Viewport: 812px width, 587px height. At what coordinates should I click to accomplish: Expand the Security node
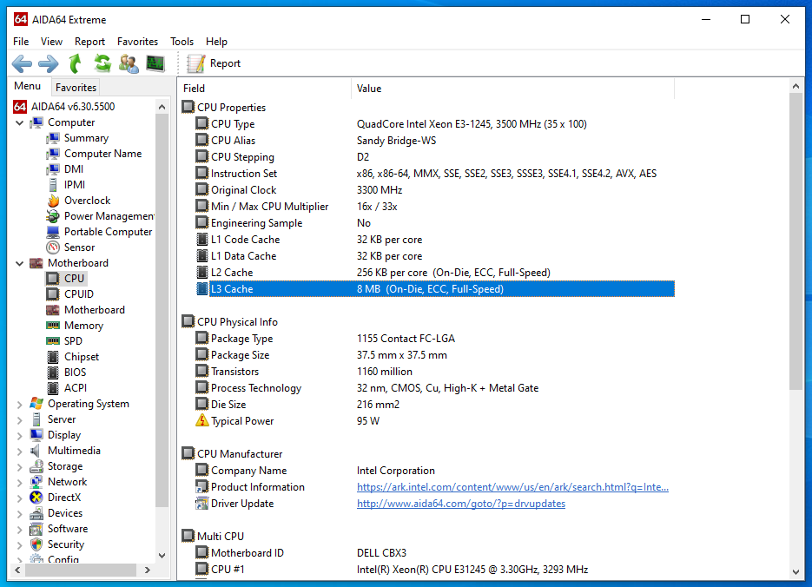click(20, 544)
